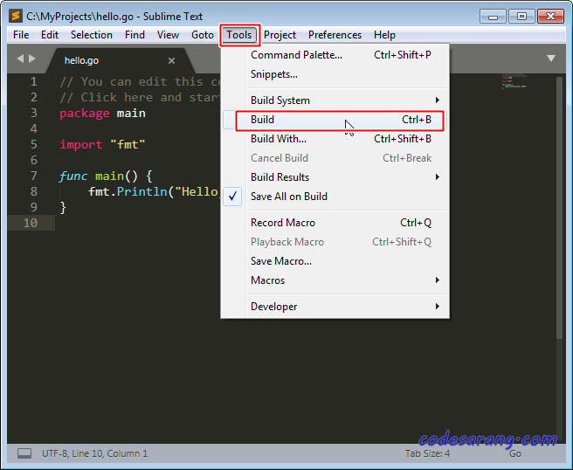This screenshot has height=470, width=573.
Task: Click the forward tab navigation arrow
Action: [32, 59]
